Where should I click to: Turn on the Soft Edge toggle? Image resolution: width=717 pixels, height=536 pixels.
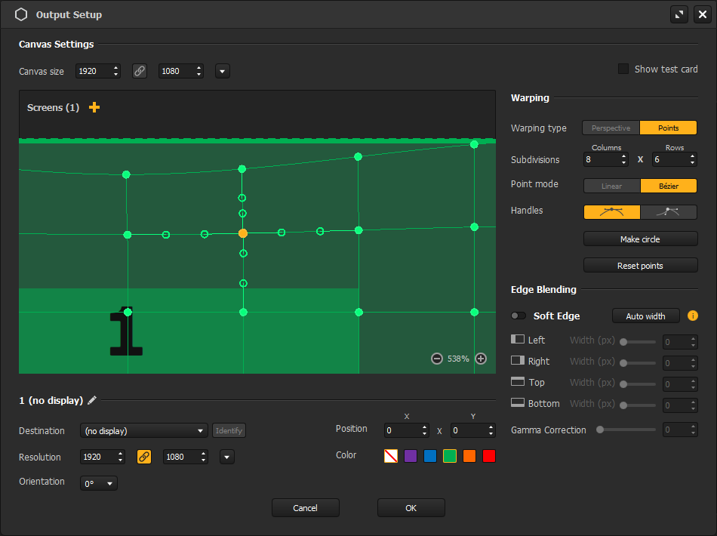(x=518, y=316)
